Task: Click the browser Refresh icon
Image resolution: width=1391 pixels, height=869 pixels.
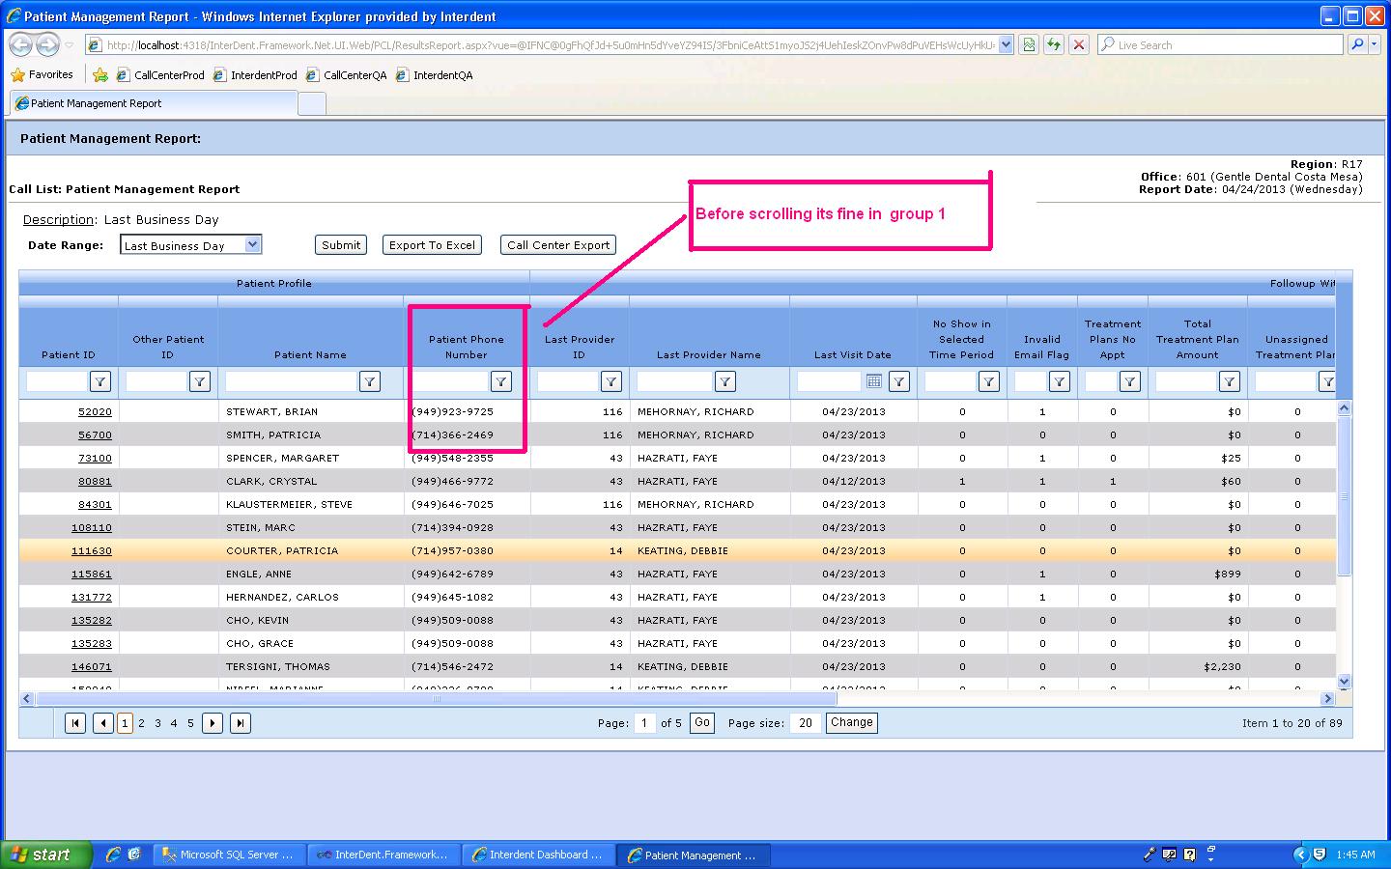Action: [x=1053, y=44]
